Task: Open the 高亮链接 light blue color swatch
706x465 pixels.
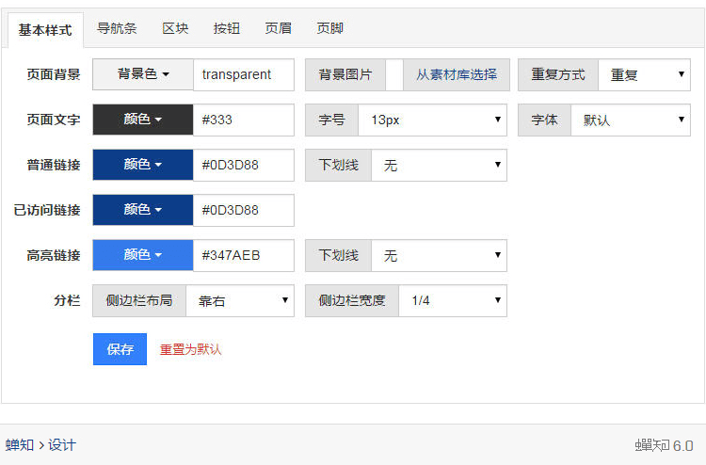Action: (143, 255)
